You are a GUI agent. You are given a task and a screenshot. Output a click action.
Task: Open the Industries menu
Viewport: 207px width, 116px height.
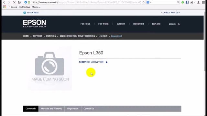(138, 24)
